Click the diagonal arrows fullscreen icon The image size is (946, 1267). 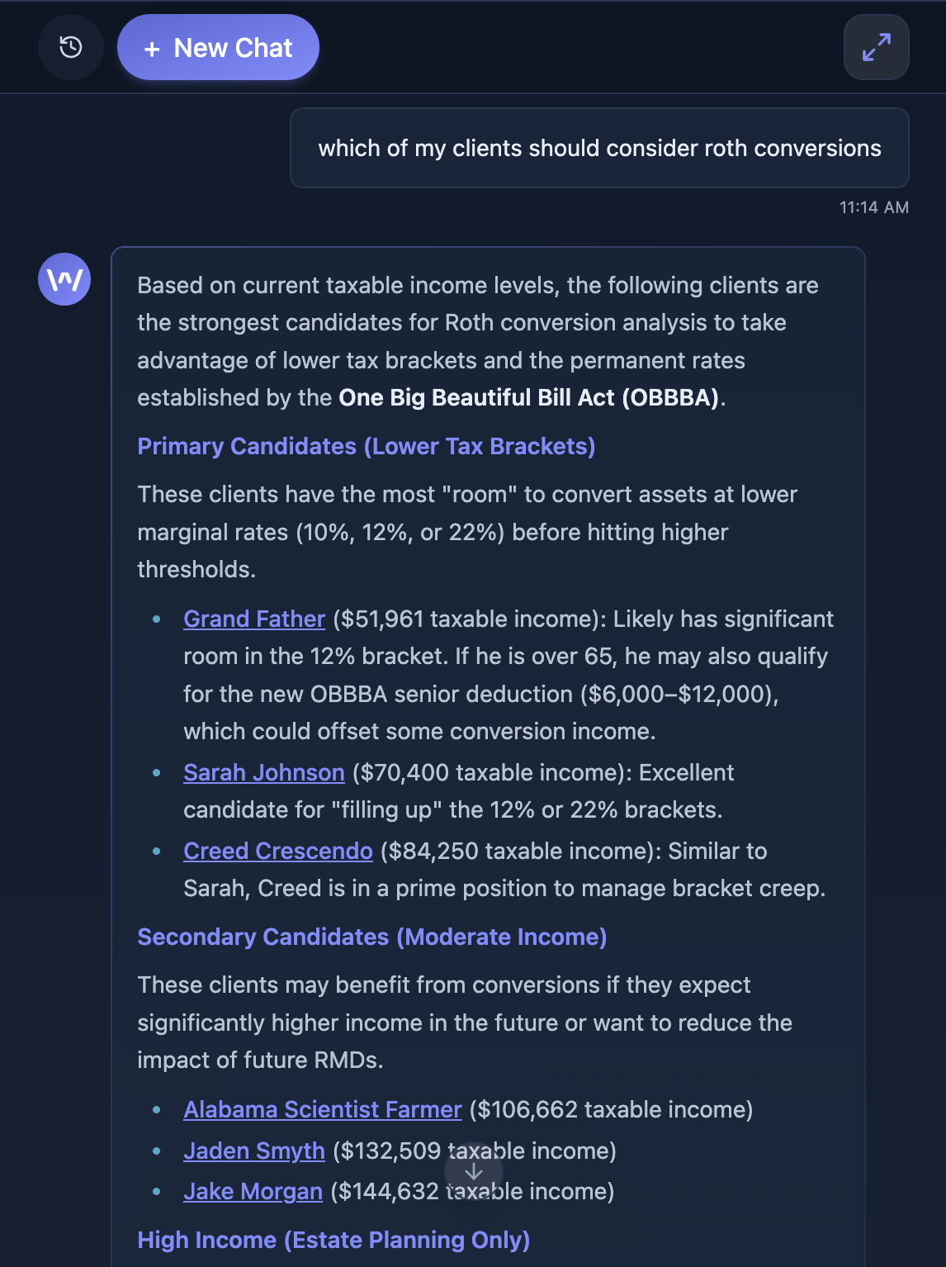876,47
